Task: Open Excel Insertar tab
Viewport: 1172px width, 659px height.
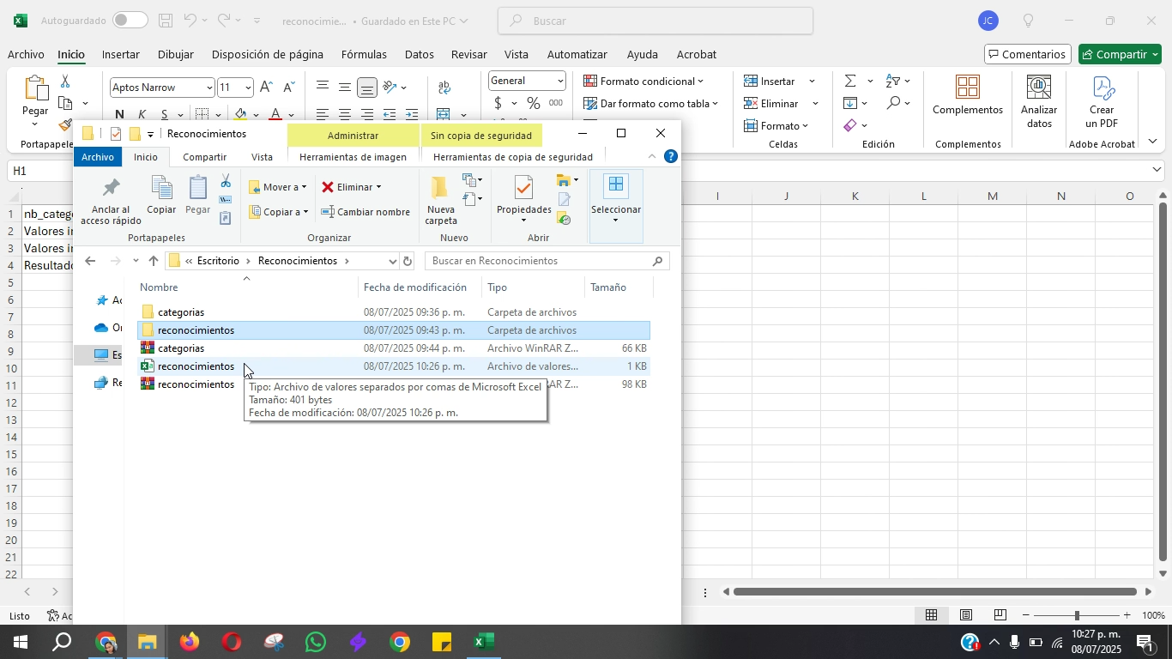Action: click(121, 54)
